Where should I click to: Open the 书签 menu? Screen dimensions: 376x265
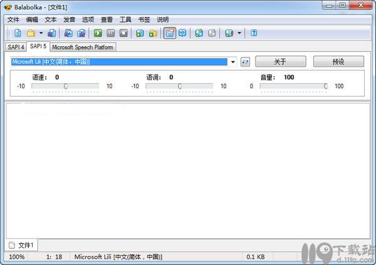click(144, 19)
